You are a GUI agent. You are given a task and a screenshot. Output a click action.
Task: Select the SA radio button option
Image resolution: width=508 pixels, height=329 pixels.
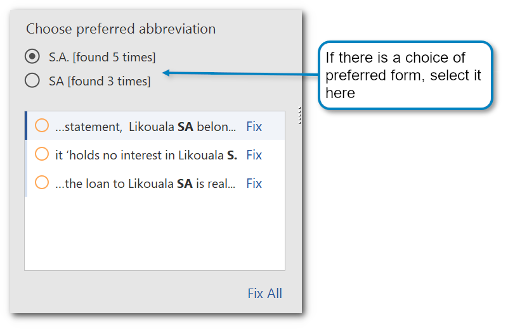[x=32, y=80]
